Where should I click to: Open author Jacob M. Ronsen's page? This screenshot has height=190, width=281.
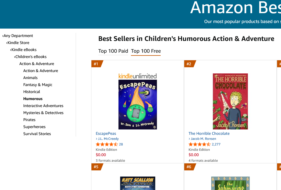(202, 139)
